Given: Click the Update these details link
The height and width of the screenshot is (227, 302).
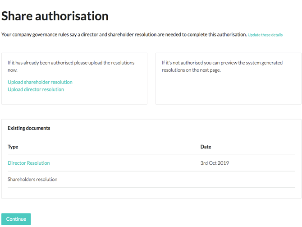Looking at the screenshot, I should coord(265,35).
